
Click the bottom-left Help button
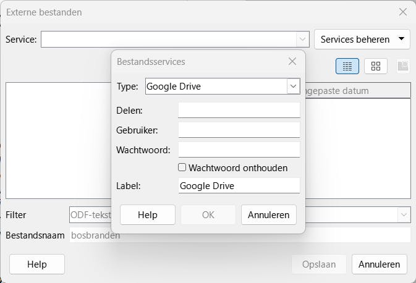click(37, 264)
